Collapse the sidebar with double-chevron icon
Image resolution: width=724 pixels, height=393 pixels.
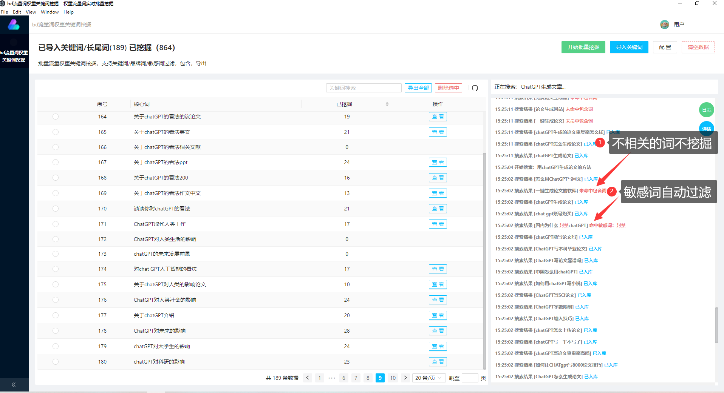14,385
